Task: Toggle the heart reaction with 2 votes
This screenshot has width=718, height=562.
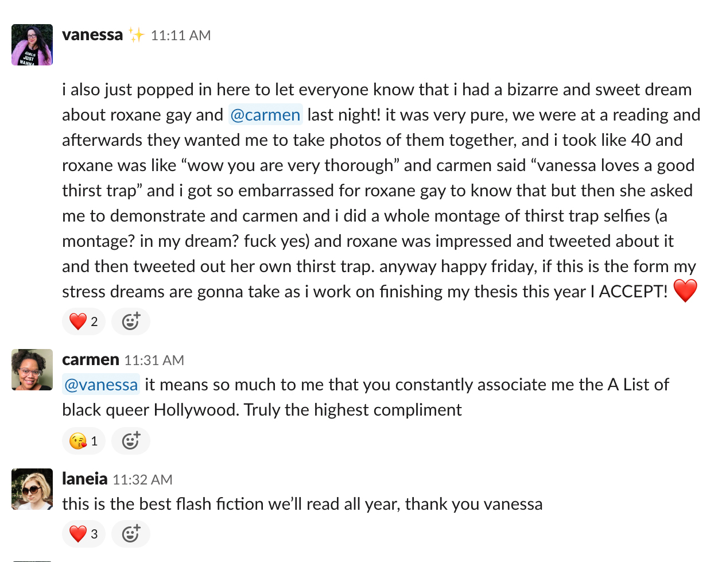Action: 84,321
